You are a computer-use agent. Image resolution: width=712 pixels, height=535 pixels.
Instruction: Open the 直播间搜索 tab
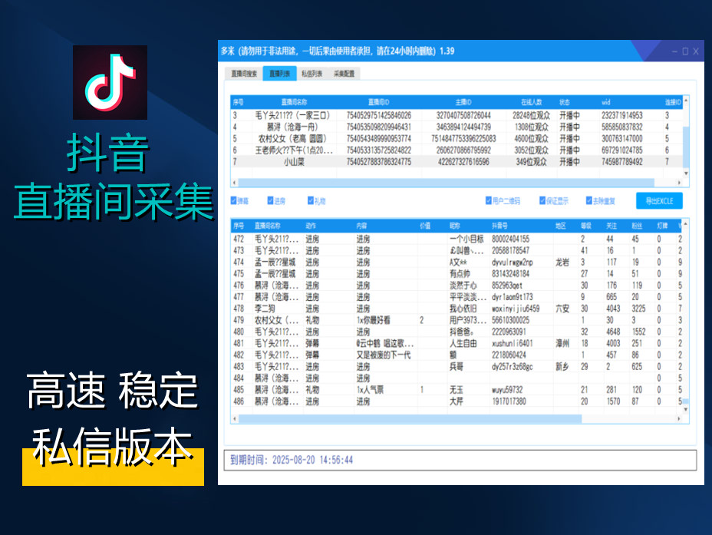point(244,74)
